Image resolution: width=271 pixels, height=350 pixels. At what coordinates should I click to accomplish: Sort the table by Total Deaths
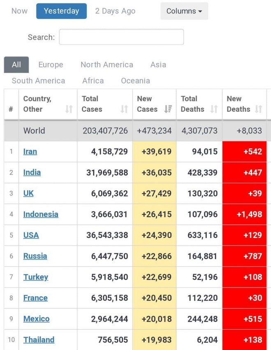(213, 109)
